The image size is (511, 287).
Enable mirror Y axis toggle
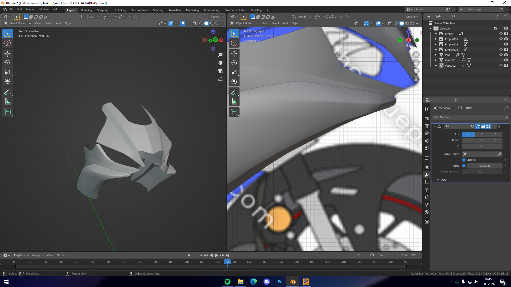pyautogui.click(x=481, y=134)
